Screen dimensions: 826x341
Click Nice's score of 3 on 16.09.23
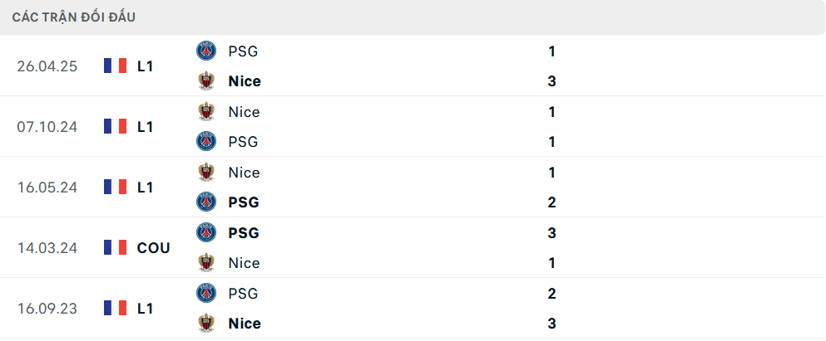[551, 324]
